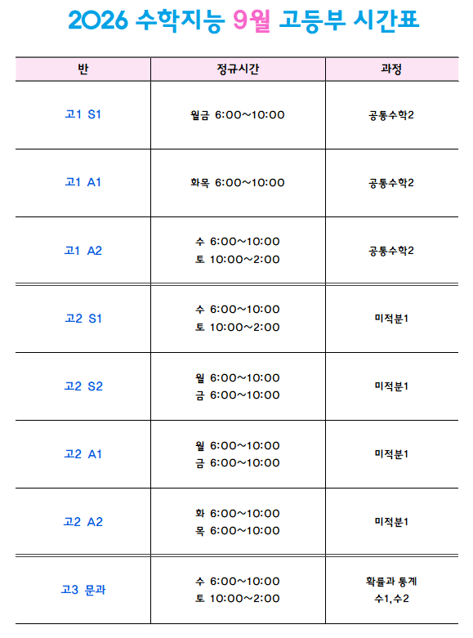Click the pink 9월 in the title
This screenshot has width=473, height=638.
(252, 20)
